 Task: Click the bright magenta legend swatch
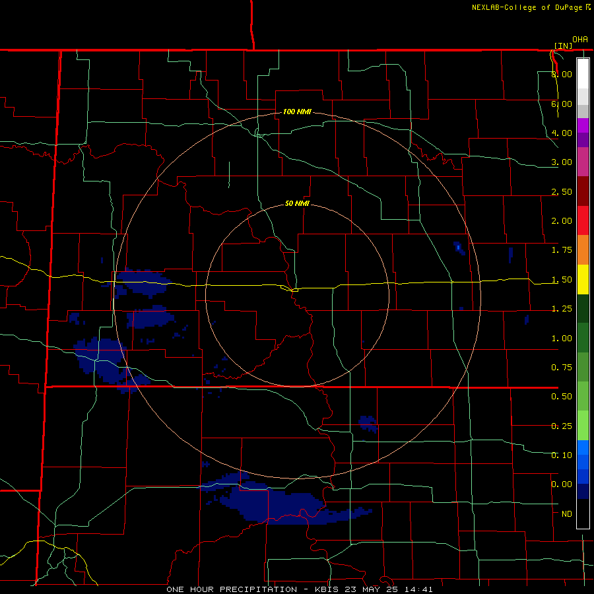click(583, 125)
